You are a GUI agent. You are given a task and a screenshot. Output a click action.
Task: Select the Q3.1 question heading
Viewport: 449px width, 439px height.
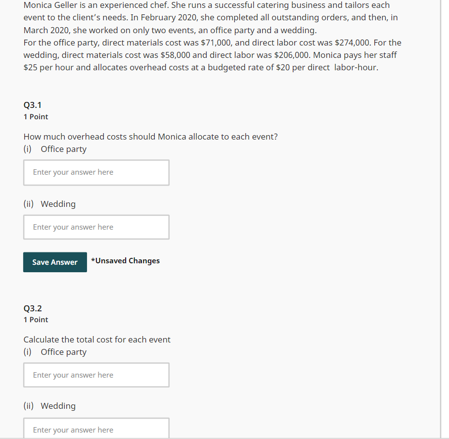pyautogui.click(x=32, y=105)
